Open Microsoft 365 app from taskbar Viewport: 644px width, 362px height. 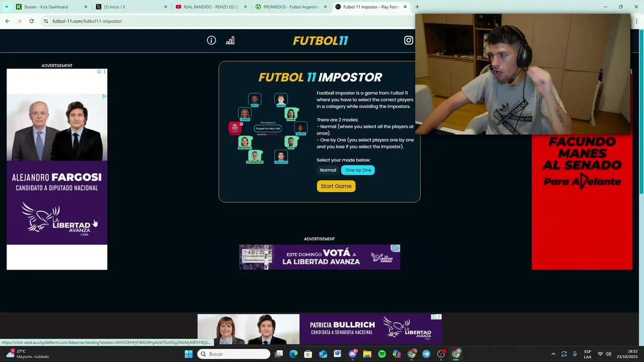coord(397,354)
